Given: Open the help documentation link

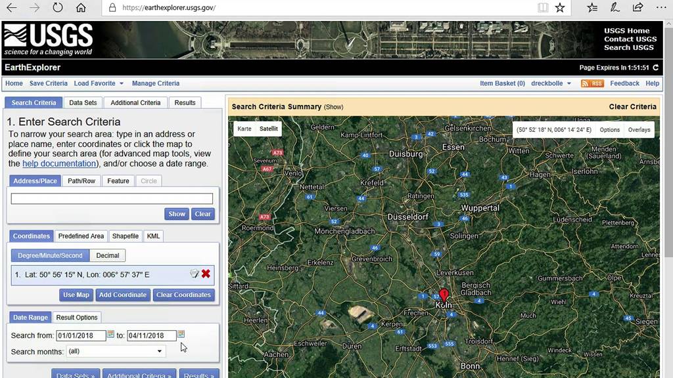Looking at the screenshot, I should click(59, 163).
